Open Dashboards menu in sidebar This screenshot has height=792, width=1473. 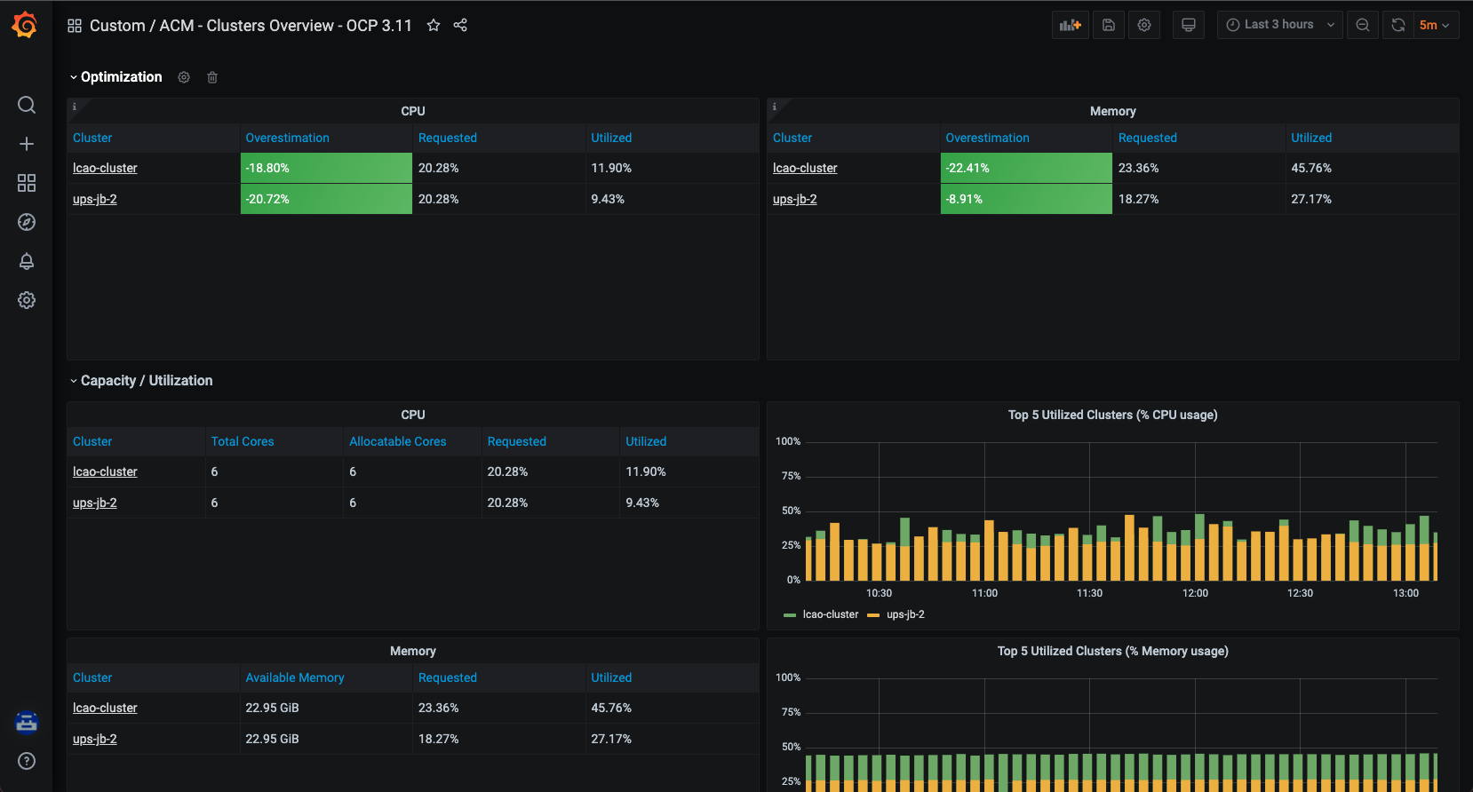tap(27, 183)
